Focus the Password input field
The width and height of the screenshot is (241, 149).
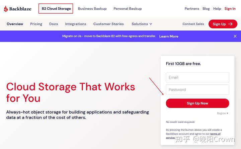point(197,90)
